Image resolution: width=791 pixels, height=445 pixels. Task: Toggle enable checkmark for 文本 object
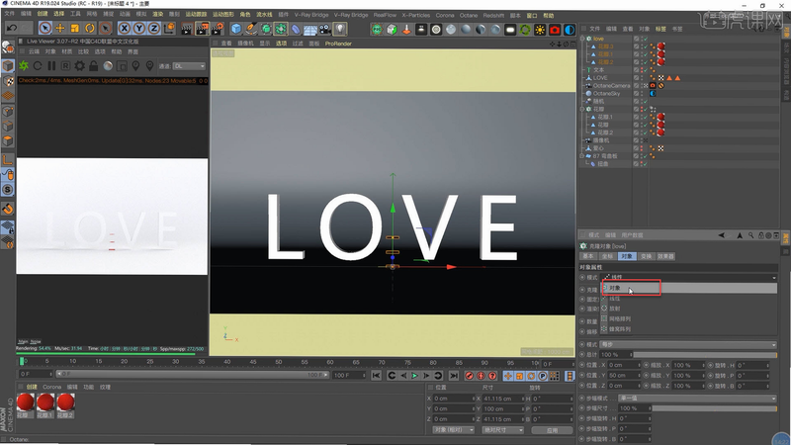coord(645,70)
